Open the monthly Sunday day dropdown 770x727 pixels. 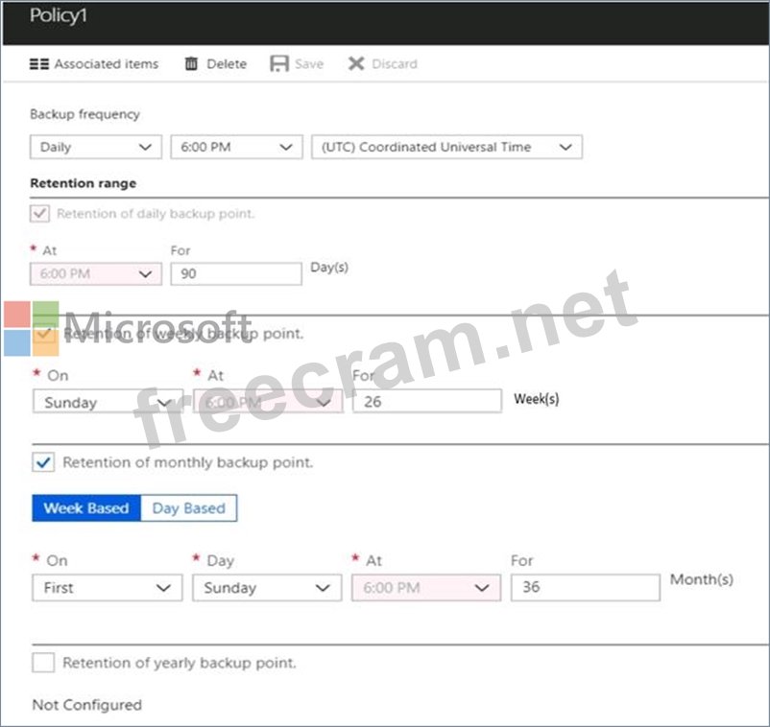pos(267,588)
